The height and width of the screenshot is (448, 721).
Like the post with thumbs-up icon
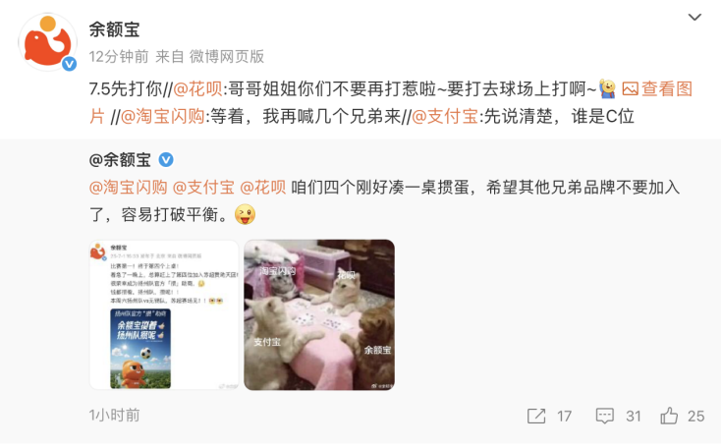coord(669,416)
